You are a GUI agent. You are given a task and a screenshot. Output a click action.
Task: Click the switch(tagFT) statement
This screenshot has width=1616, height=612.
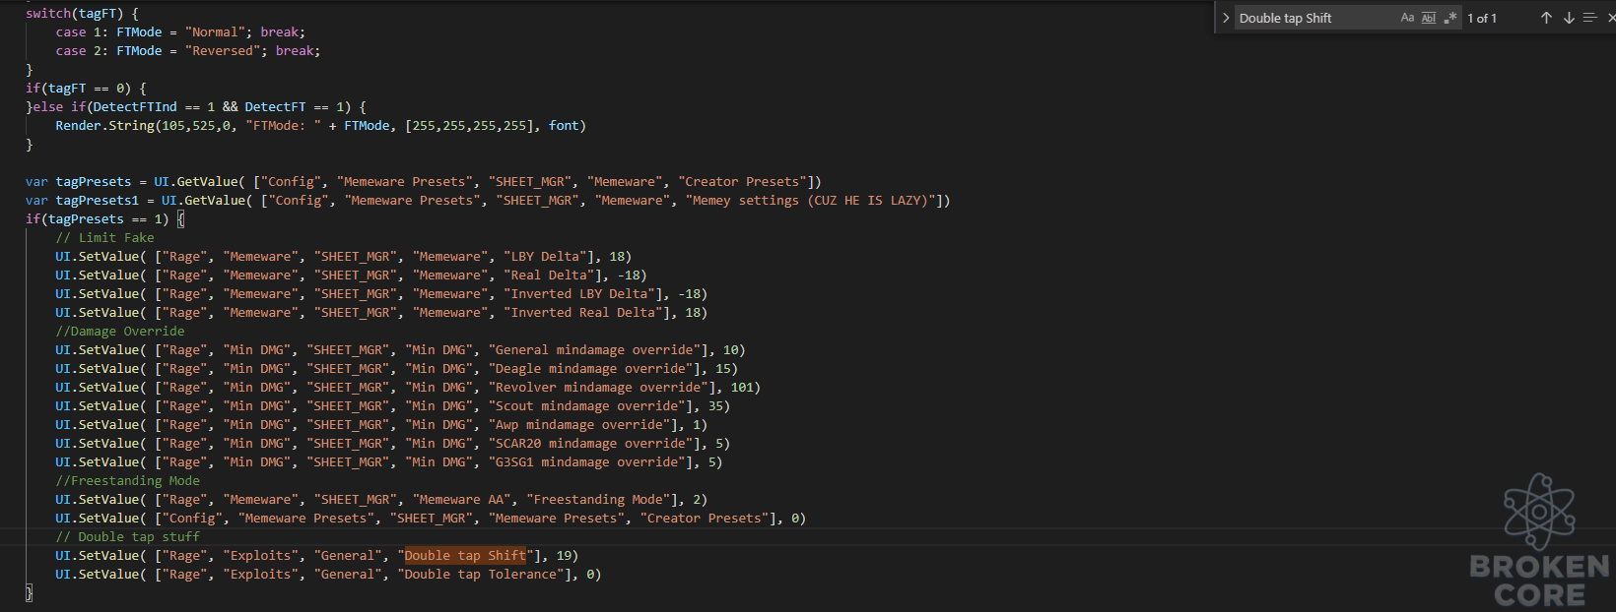pos(82,14)
